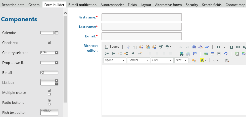Screen dimensions: 246x117
Task: Click the Bold formatting icon
Action: point(218,47)
